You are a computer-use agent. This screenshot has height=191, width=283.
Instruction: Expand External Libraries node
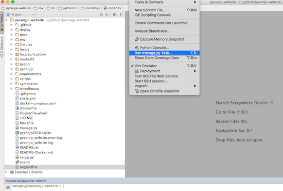coord(7,172)
